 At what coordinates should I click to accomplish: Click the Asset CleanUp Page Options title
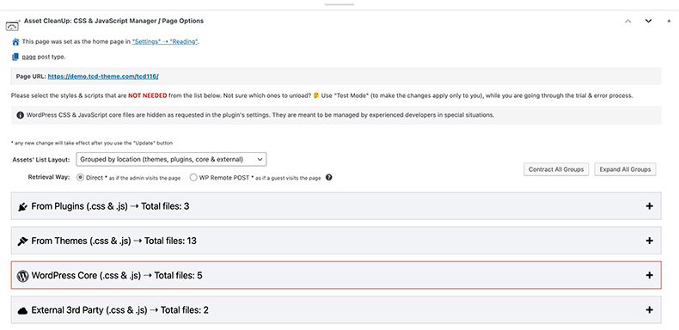[x=114, y=21]
